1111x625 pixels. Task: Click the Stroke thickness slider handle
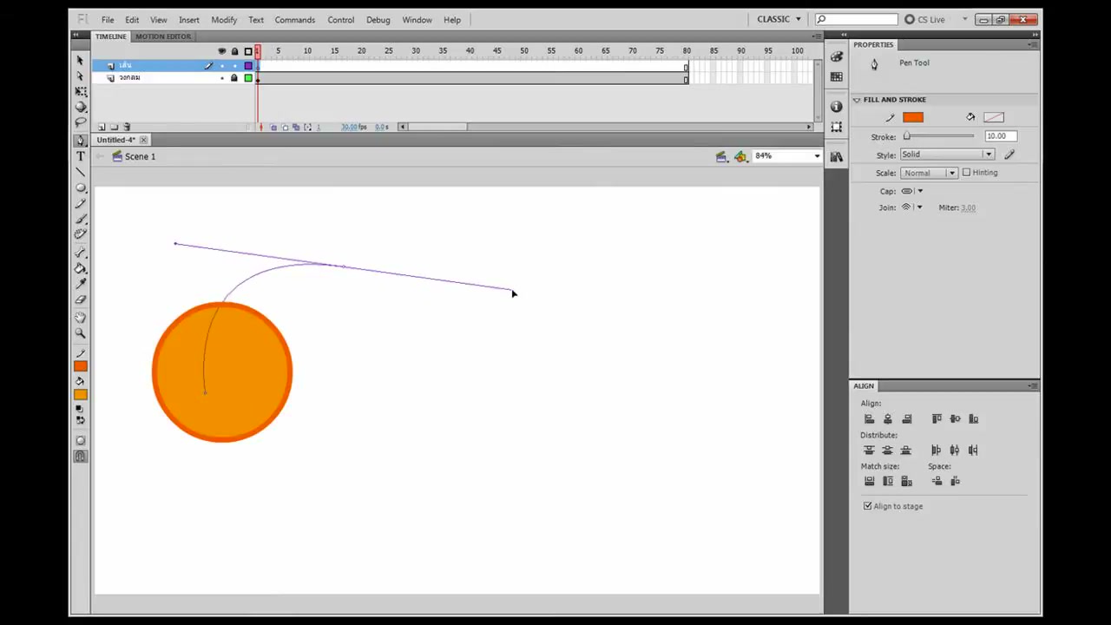tap(907, 136)
